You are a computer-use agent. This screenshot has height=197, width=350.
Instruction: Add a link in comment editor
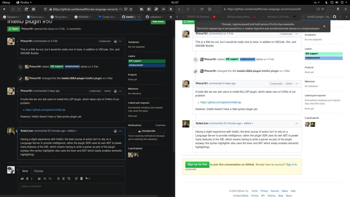[x=50, y=179]
